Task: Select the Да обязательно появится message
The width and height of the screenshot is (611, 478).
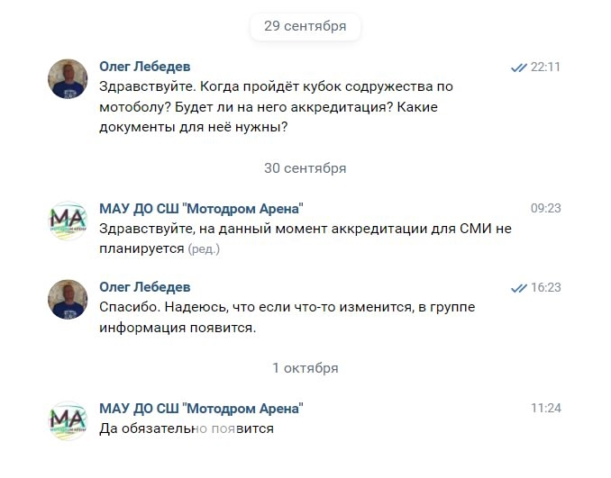Action: pyautogui.click(x=187, y=428)
